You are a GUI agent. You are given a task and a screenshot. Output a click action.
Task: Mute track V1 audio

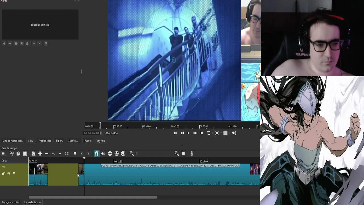(x=9, y=173)
